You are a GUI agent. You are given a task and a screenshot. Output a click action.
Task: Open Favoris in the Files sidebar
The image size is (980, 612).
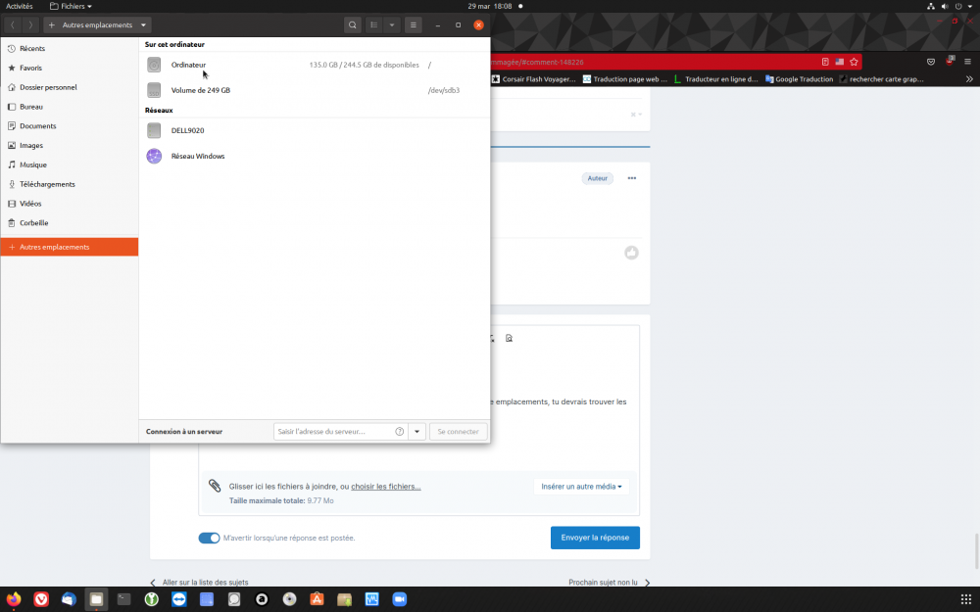(x=70, y=68)
